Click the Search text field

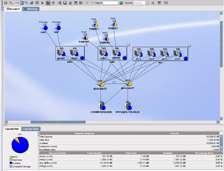[111, 3]
